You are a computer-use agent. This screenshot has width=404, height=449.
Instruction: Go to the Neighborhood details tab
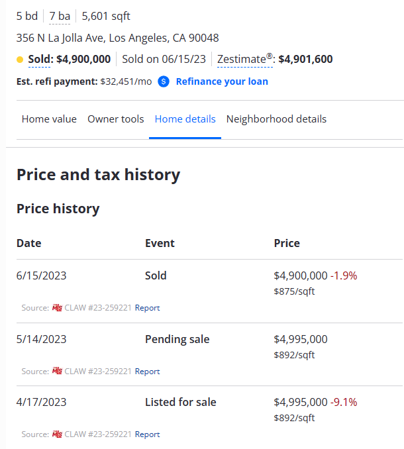click(x=276, y=119)
